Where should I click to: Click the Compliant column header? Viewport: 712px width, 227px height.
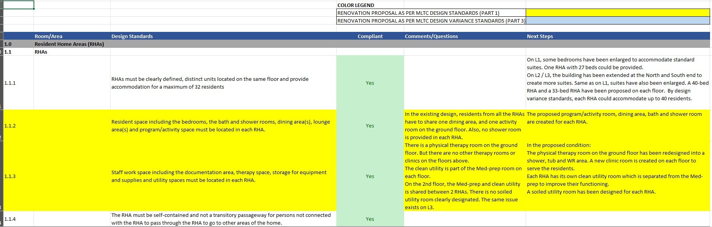coord(370,36)
